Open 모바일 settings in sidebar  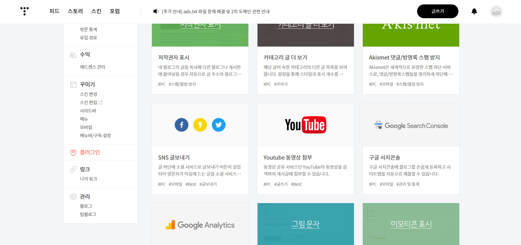(86, 127)
